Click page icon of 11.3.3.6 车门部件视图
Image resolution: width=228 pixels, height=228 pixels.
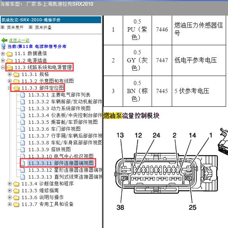click(22, 129)
